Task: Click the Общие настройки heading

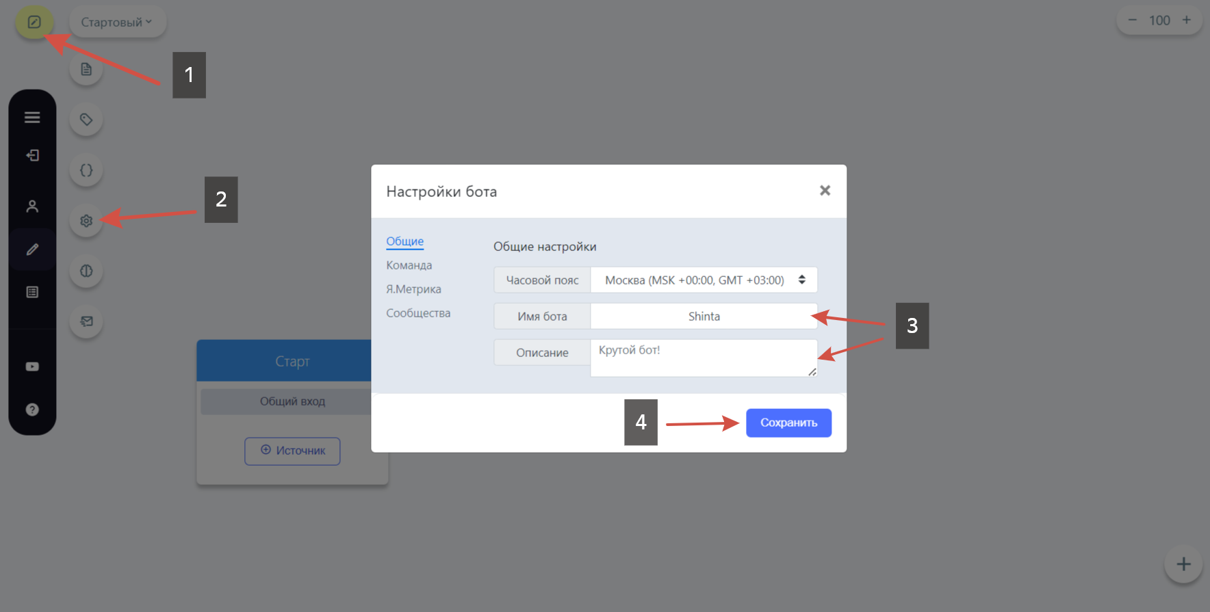Action: (545, 247)
